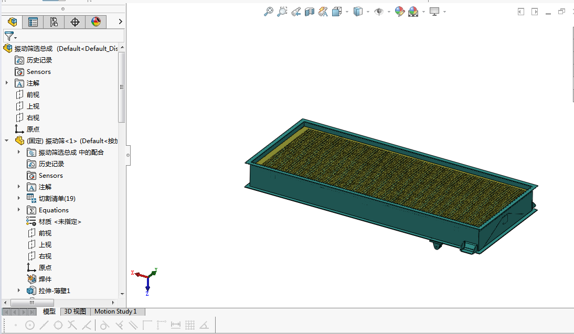Collapse the (固定) 振动筛<1> component
The width and height of the screenshot is (574, 334).
pos(7,141)
